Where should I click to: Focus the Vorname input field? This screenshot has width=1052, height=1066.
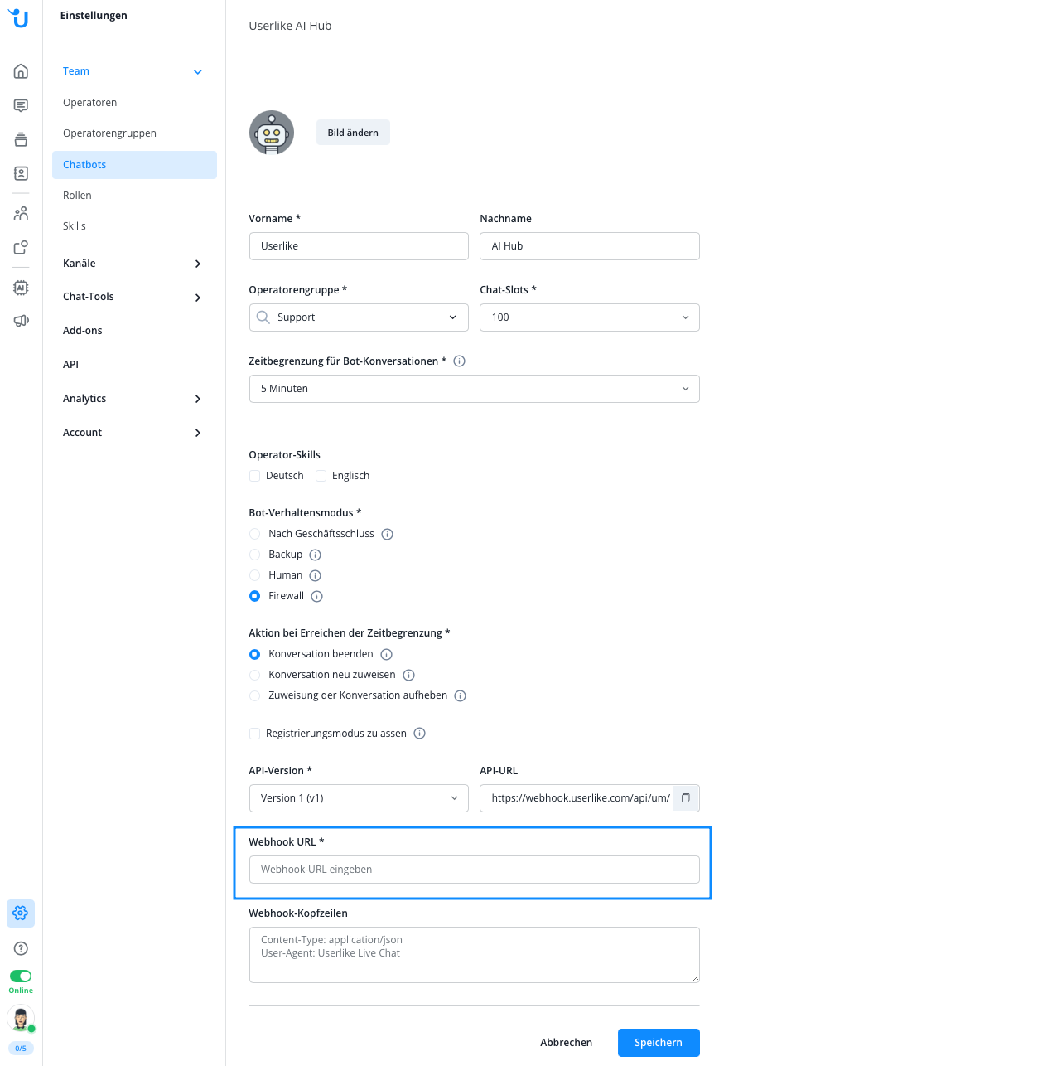pyautogui.click(x=359, y=246)
